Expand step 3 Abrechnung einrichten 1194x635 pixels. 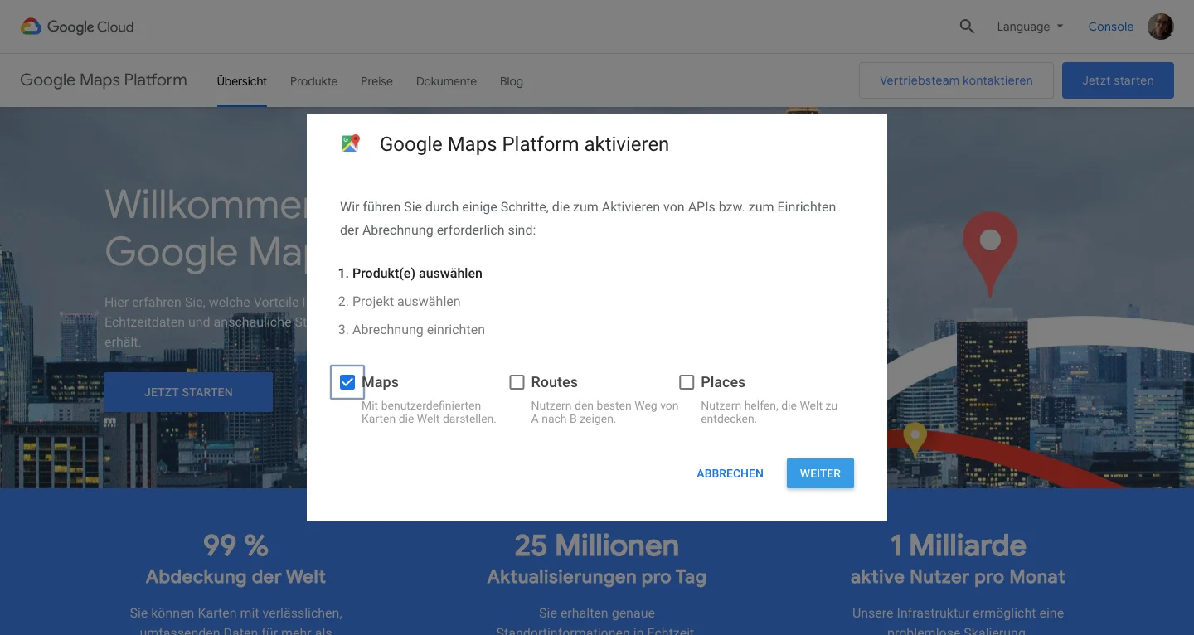click(x=411, y=329)
